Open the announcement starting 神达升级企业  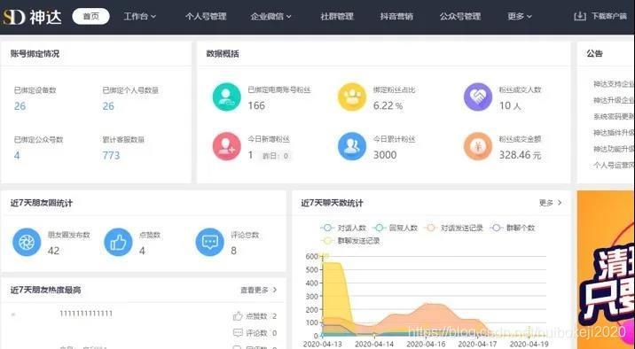(x=614, y=100)
